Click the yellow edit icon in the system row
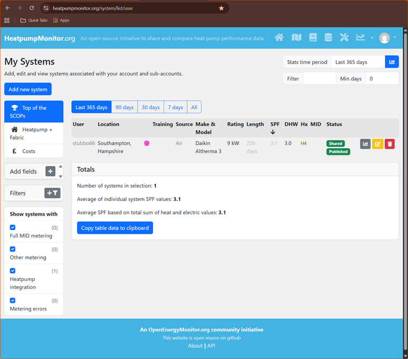408x359 pixels. (377, 144)
